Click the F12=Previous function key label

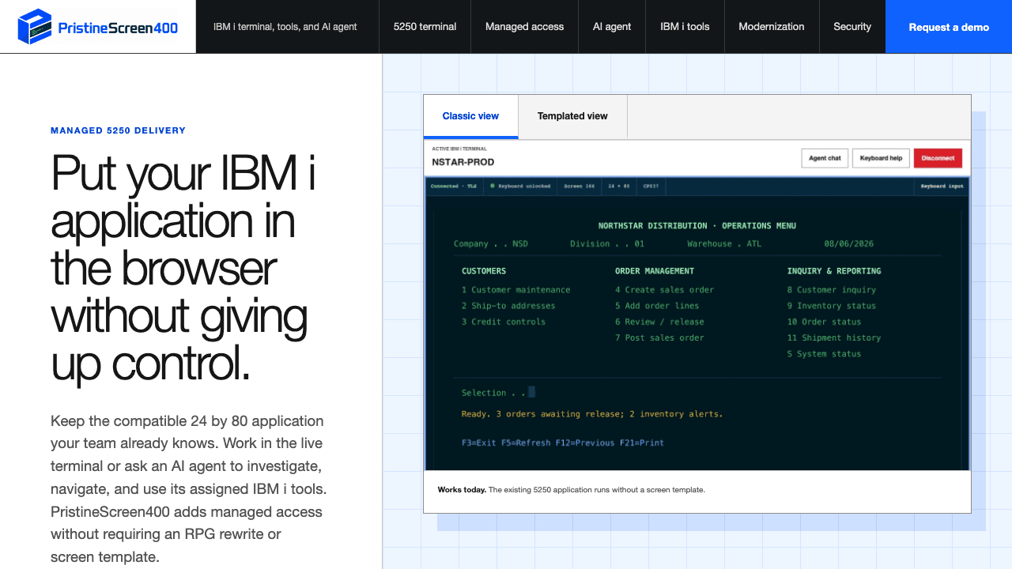(585, 443)
